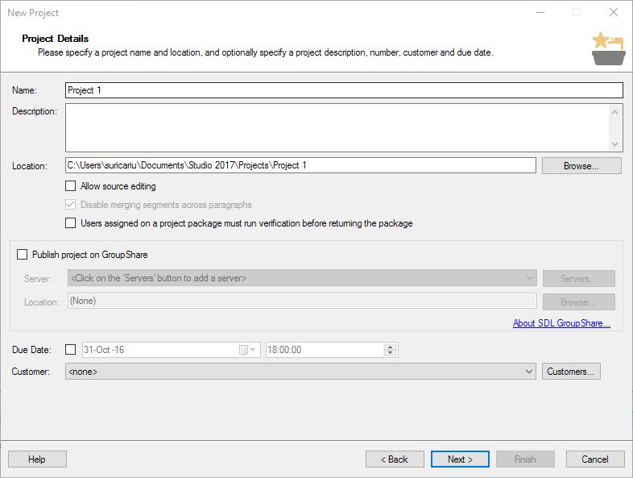
Task: Click the Project Details heading text
Action: [56, 39]
